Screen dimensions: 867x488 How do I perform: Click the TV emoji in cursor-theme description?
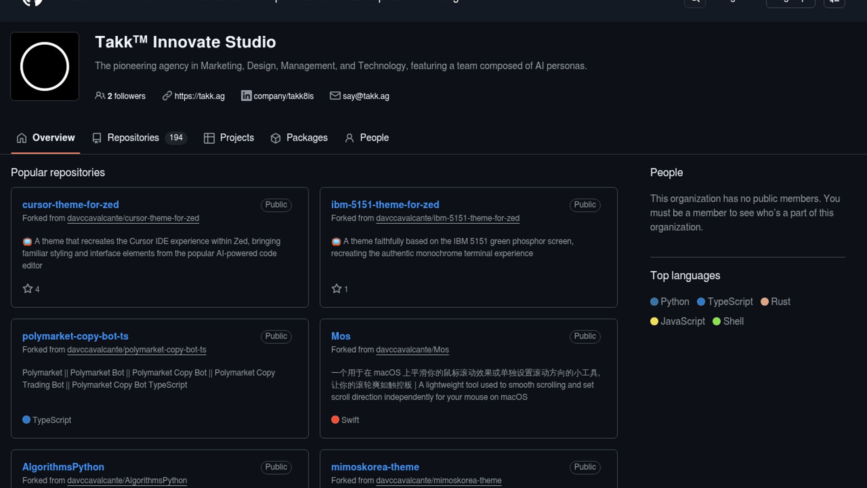pyautogui.click(x=27, y=242)
